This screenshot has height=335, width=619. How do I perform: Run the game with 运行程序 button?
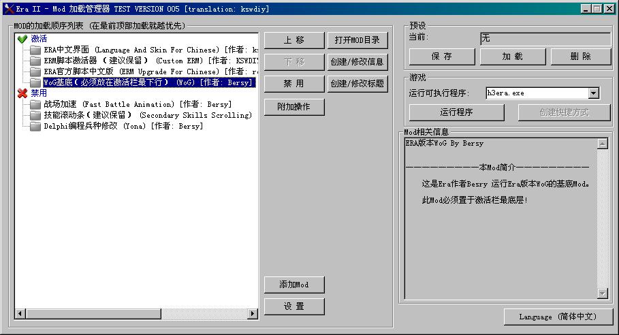tap(456, 112)
